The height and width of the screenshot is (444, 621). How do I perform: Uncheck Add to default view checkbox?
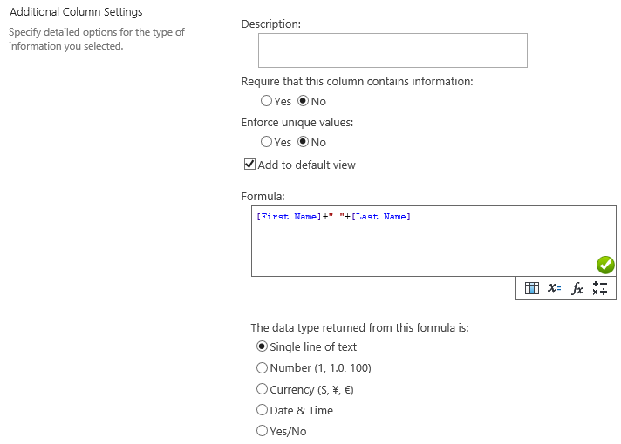pos(249,164)
